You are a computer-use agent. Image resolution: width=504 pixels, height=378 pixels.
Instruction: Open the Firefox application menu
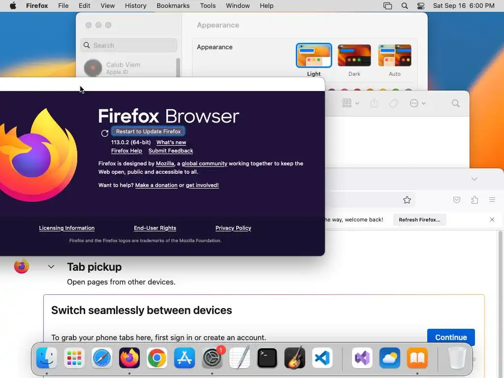pos(37,6)
